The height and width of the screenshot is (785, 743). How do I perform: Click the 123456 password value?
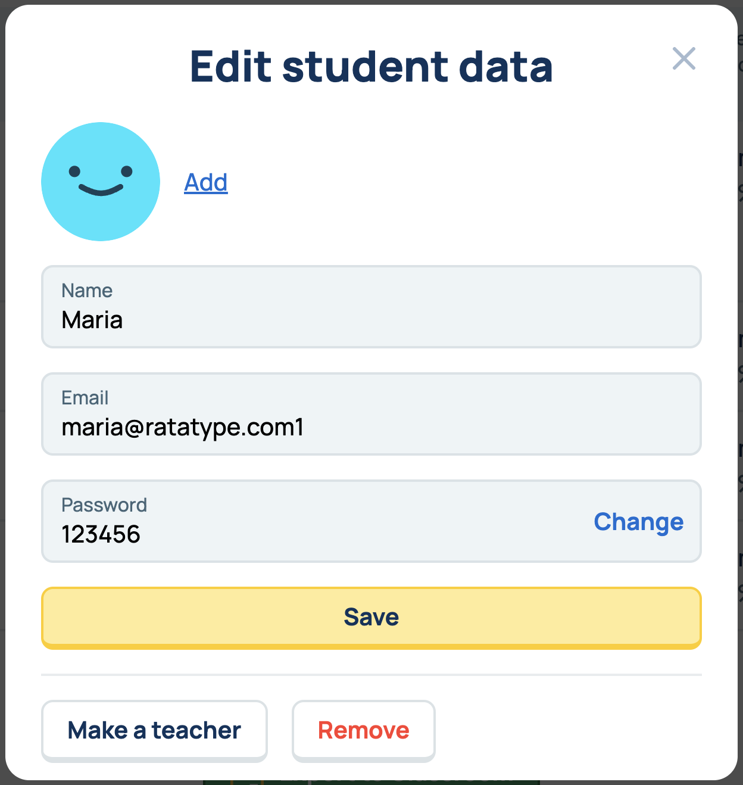tap(101, 534)
